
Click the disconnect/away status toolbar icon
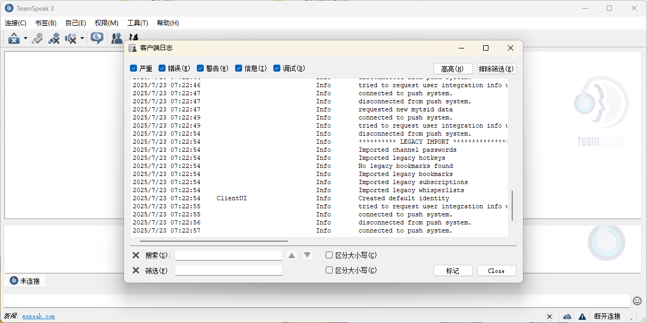point(13,38)
